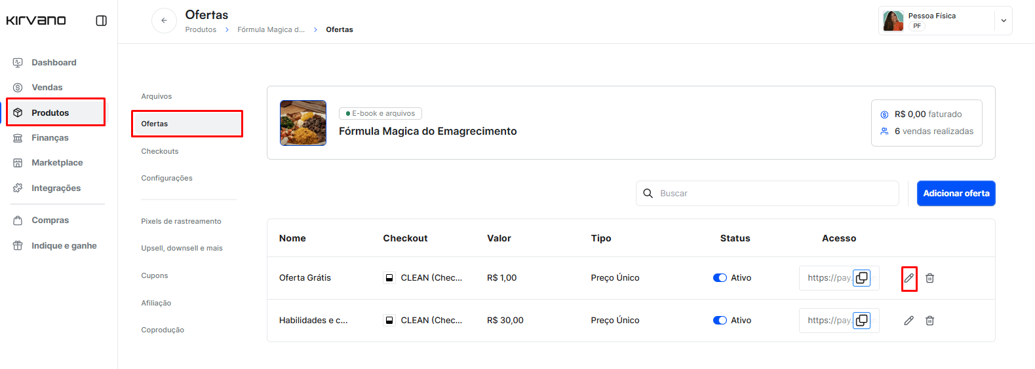Toggle the Habilidades offer status switch
The image size is (1035, 369).
click(x=720, y=321)
